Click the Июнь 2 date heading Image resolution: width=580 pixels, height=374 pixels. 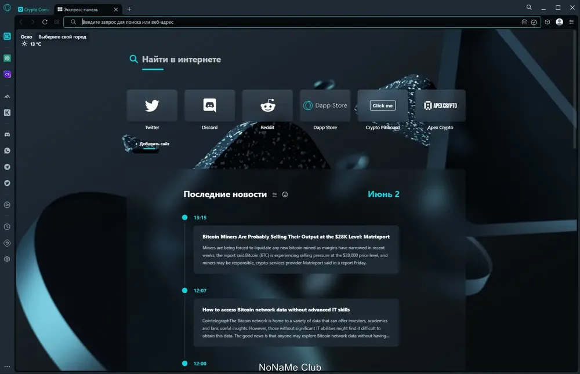pyautogui.click(x=383, y=194)
